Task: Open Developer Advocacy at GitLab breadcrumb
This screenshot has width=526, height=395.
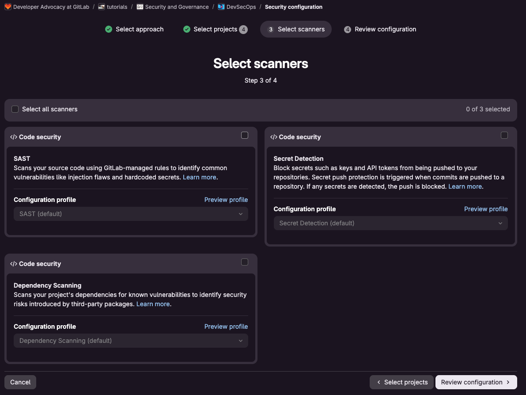Action: [x=51, y=7]
